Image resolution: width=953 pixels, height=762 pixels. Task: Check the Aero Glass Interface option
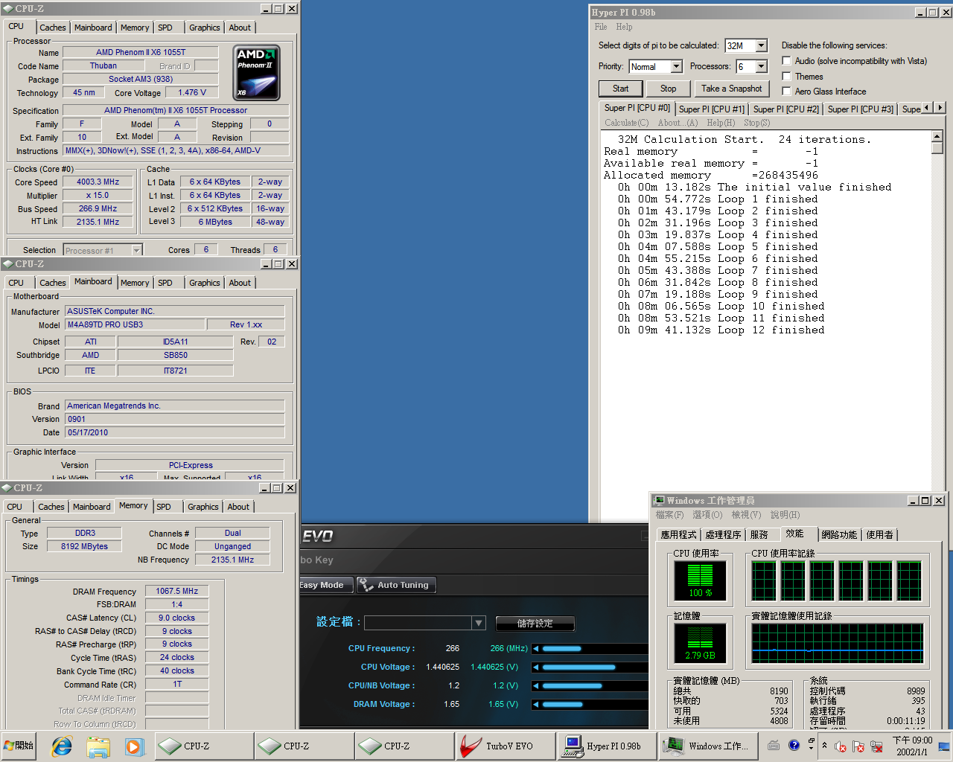(x=786, y=91)
